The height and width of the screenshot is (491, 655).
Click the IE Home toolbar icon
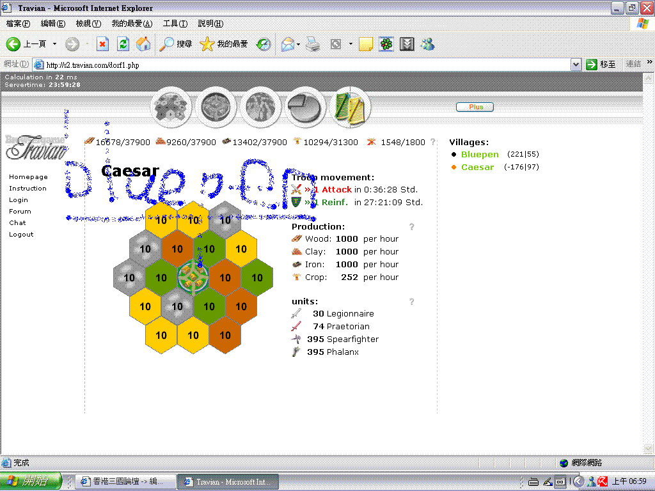144,44
